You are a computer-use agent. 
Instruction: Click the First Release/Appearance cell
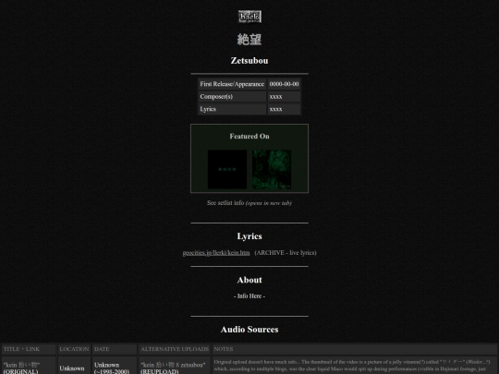tap(232, 84)
